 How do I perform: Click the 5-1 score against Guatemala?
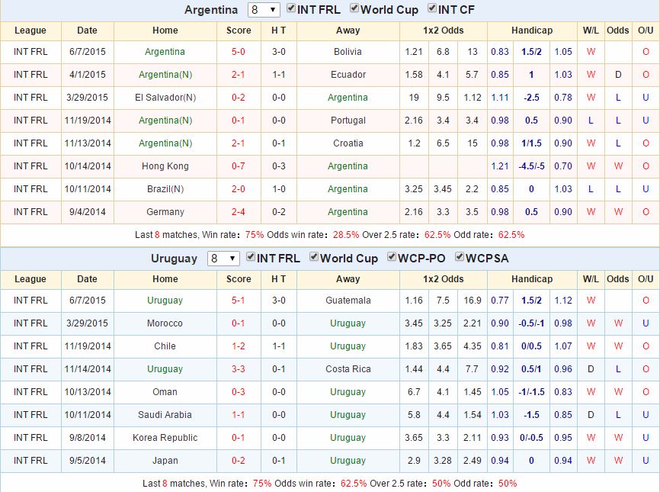pyautogui.click(x=239, y=301)
